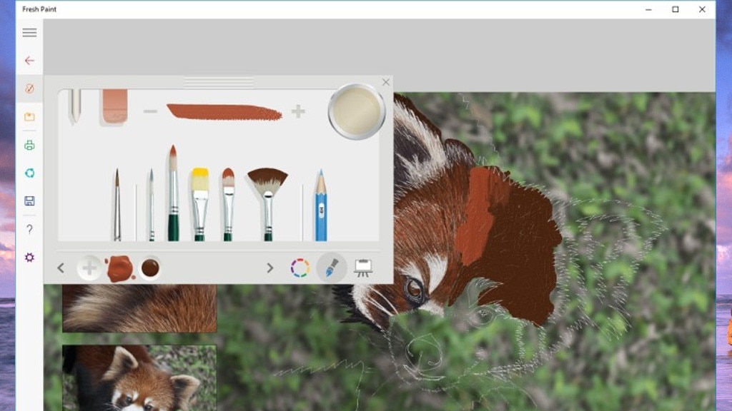Collapse palette swatches with left arrow
The image size is (732, 411).
tap(61, 268)
